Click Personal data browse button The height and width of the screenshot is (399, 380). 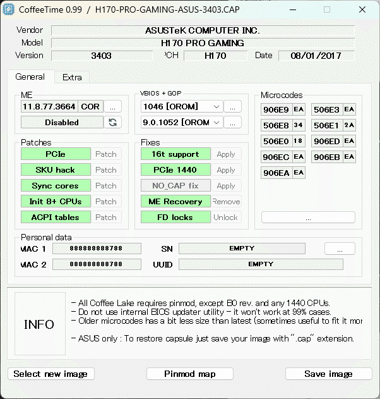[x=340, y=249]
